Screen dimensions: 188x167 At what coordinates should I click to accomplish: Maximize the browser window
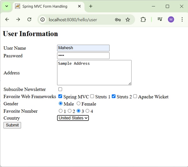point(167,6)
